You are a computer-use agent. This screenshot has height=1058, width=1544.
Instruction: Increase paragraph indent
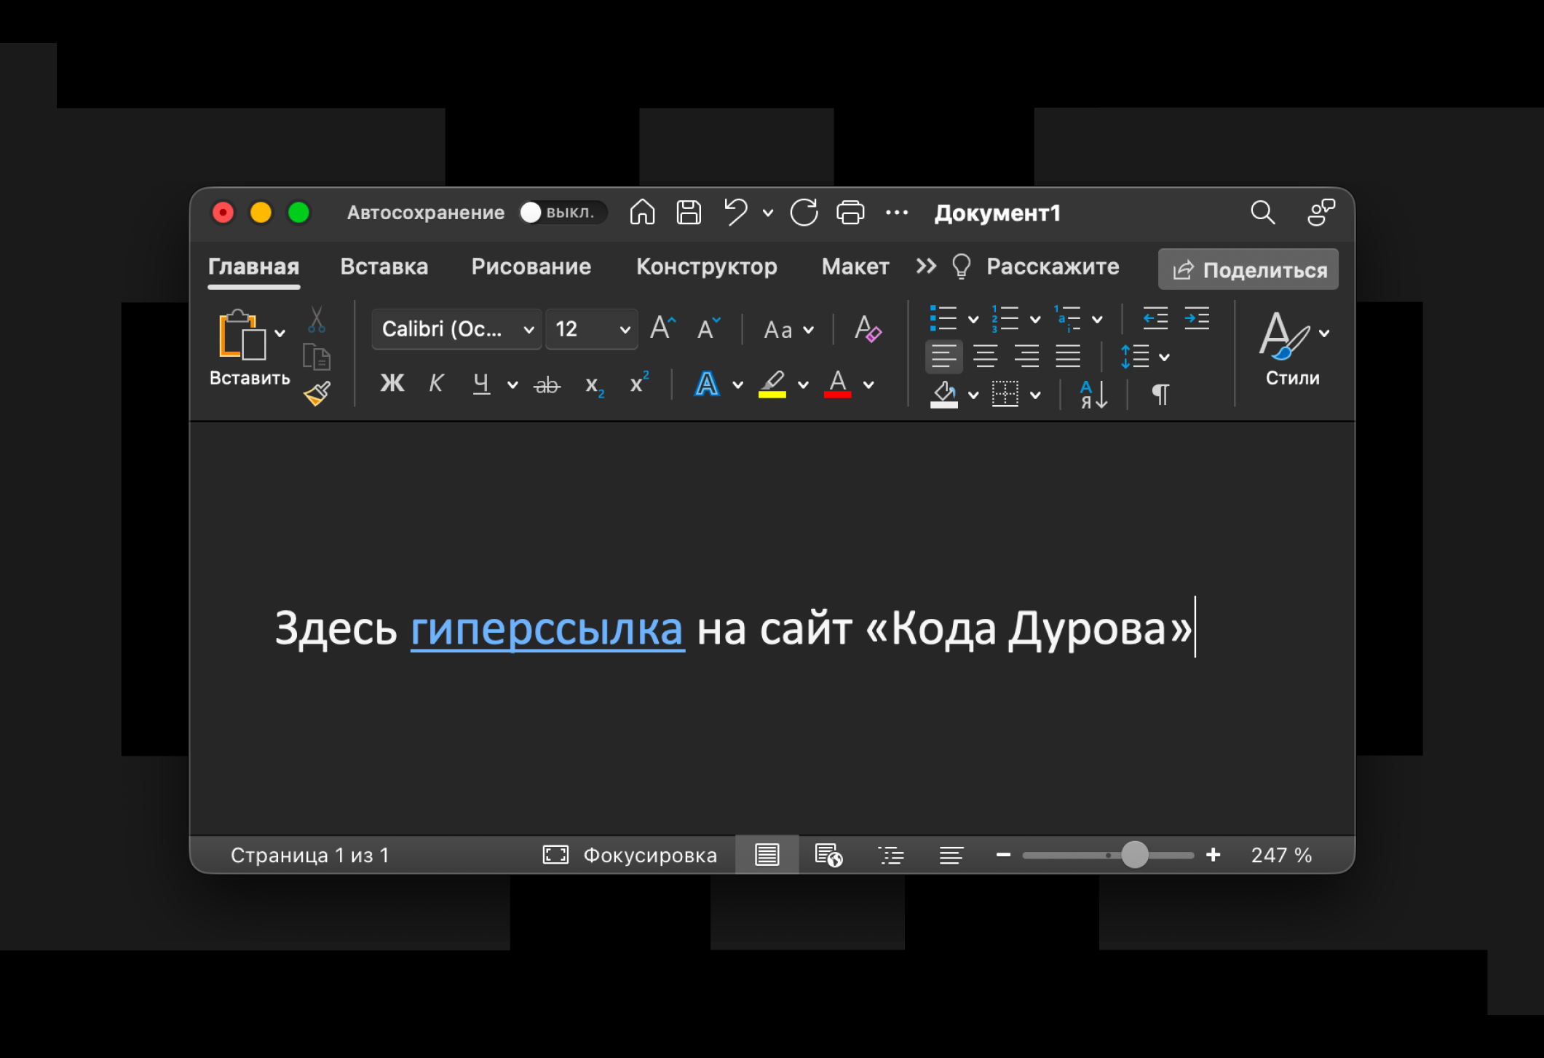[x=1196, y=318]
